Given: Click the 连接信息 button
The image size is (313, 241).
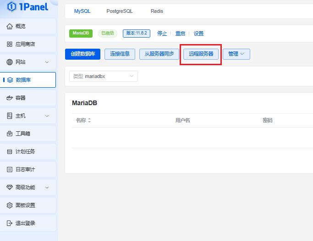Looking at the screenshot, I should [x=120, y=54].
